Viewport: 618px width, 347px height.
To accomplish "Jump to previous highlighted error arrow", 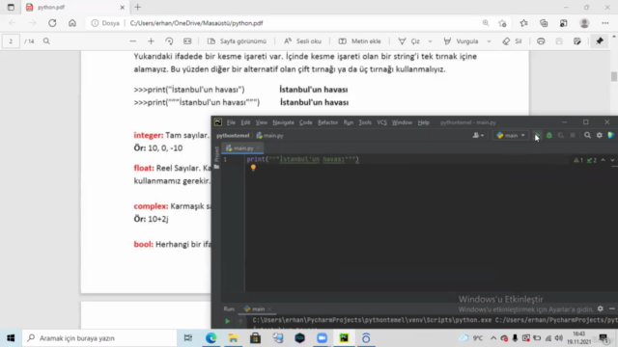I will [603, 160].
